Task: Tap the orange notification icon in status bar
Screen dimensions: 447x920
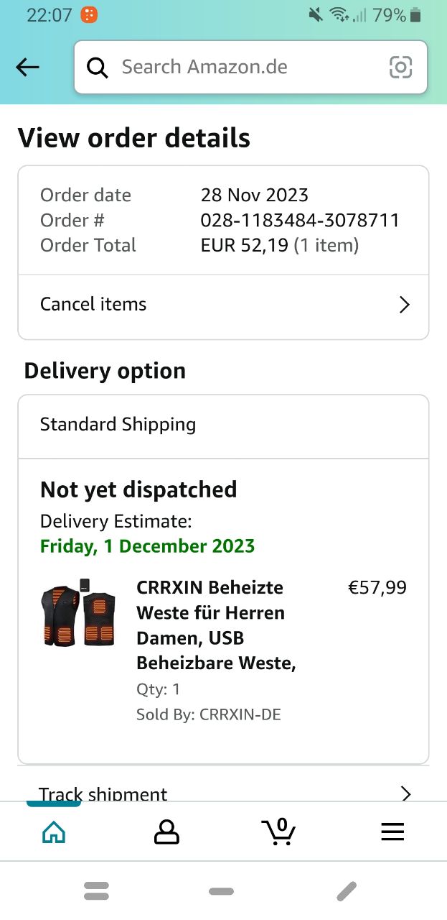Action: point(89,14)
